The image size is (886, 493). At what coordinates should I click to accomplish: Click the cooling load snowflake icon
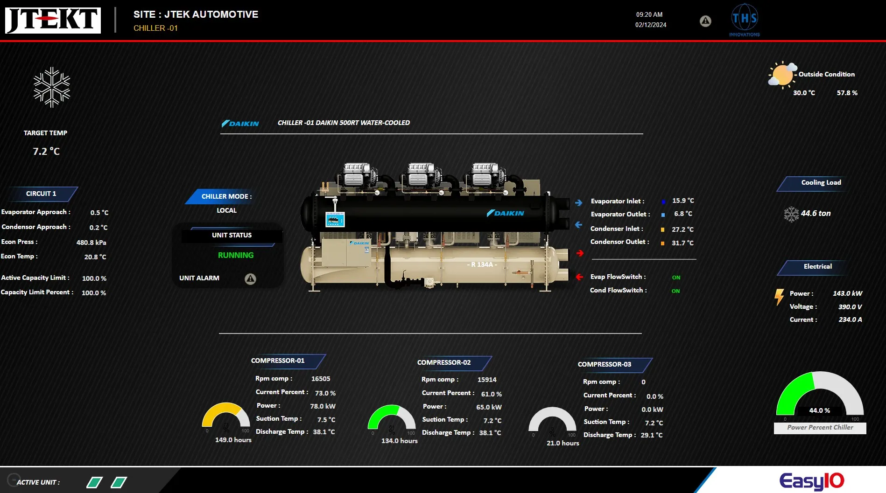[x=791, y=214]
